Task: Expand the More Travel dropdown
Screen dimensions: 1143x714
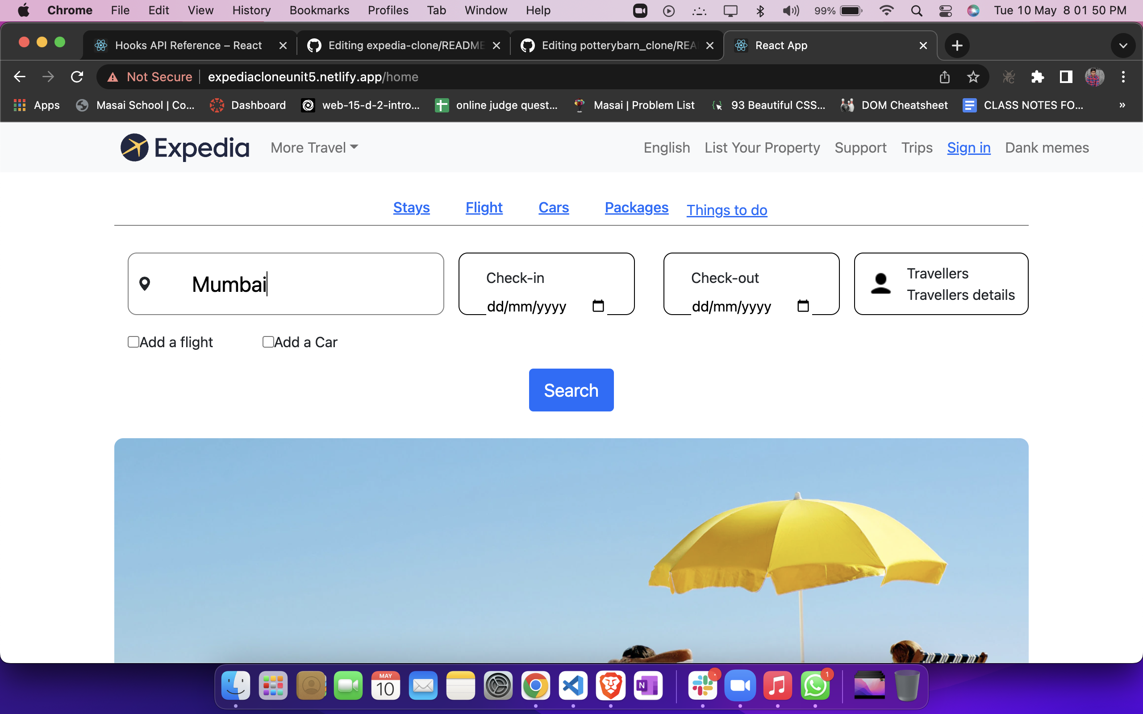Action: [x=313, y=147]
